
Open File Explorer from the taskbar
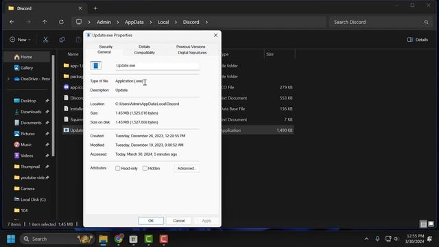coord(104,239)
